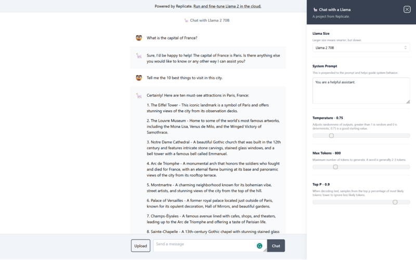Image resolution: width=416 pixels, height=260 pixels.
Task: Click the Chat send button
Action: pyautogui.click(x=276, y=245)
